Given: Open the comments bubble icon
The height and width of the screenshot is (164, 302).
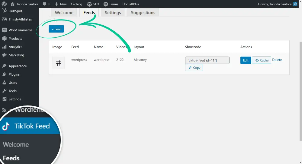Looking at the screenshot, I should pos(45,4).
